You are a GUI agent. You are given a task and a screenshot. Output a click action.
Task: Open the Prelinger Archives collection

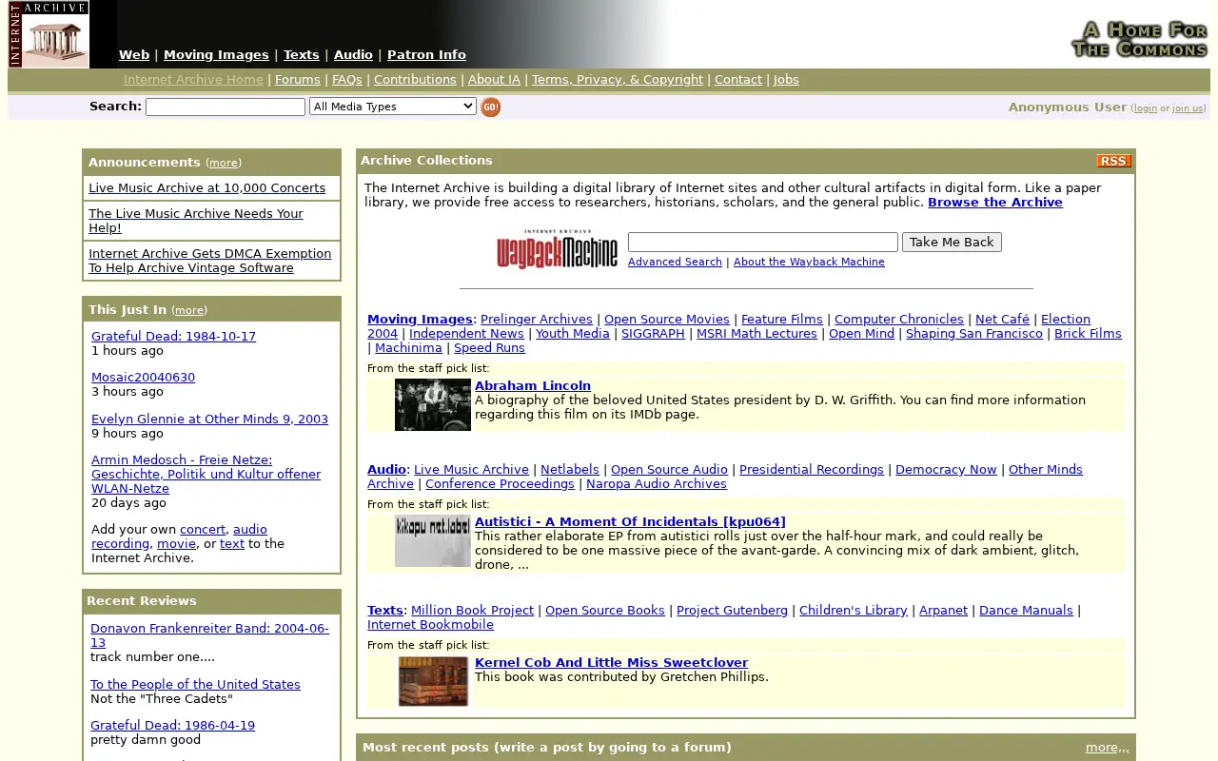537,320
